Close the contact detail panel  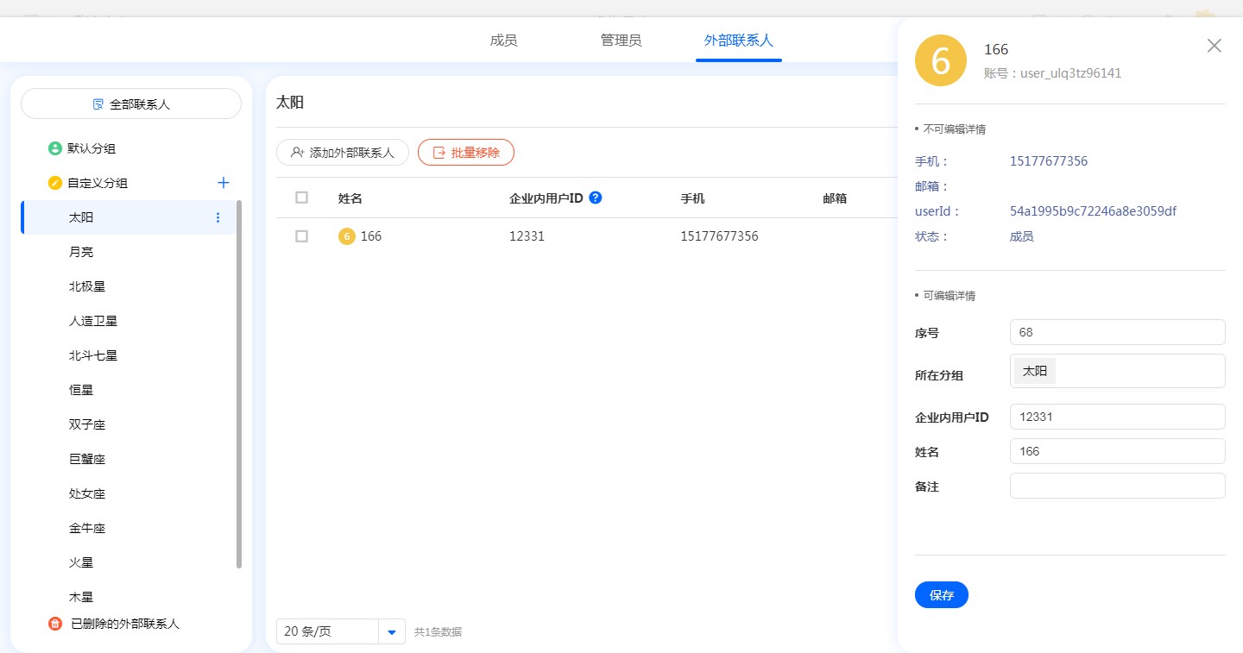click(x=1214, y=46)
